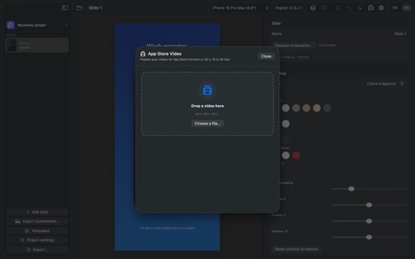
Task: Click the undo arrow icon in toolbar
Action: [x=349, y=8]
